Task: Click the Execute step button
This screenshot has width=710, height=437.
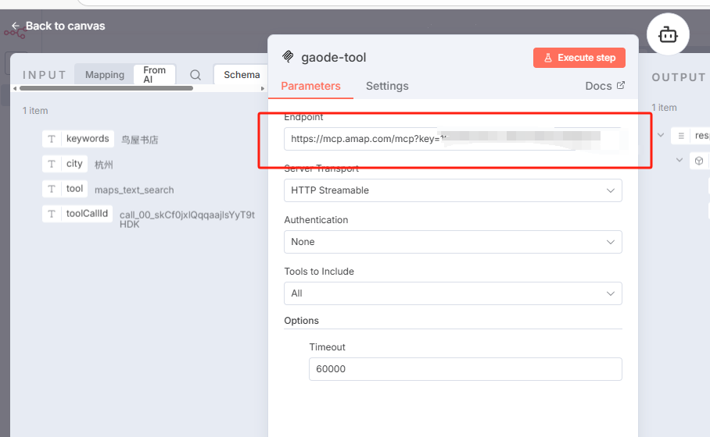Action: (579, 58)
